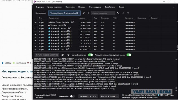Select the Все серверы tab
This screenshot has width=178, height=100.
41,13
